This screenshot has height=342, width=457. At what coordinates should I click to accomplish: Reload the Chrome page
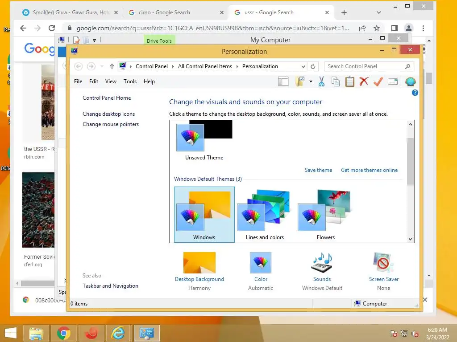click(x=52, y=28)
